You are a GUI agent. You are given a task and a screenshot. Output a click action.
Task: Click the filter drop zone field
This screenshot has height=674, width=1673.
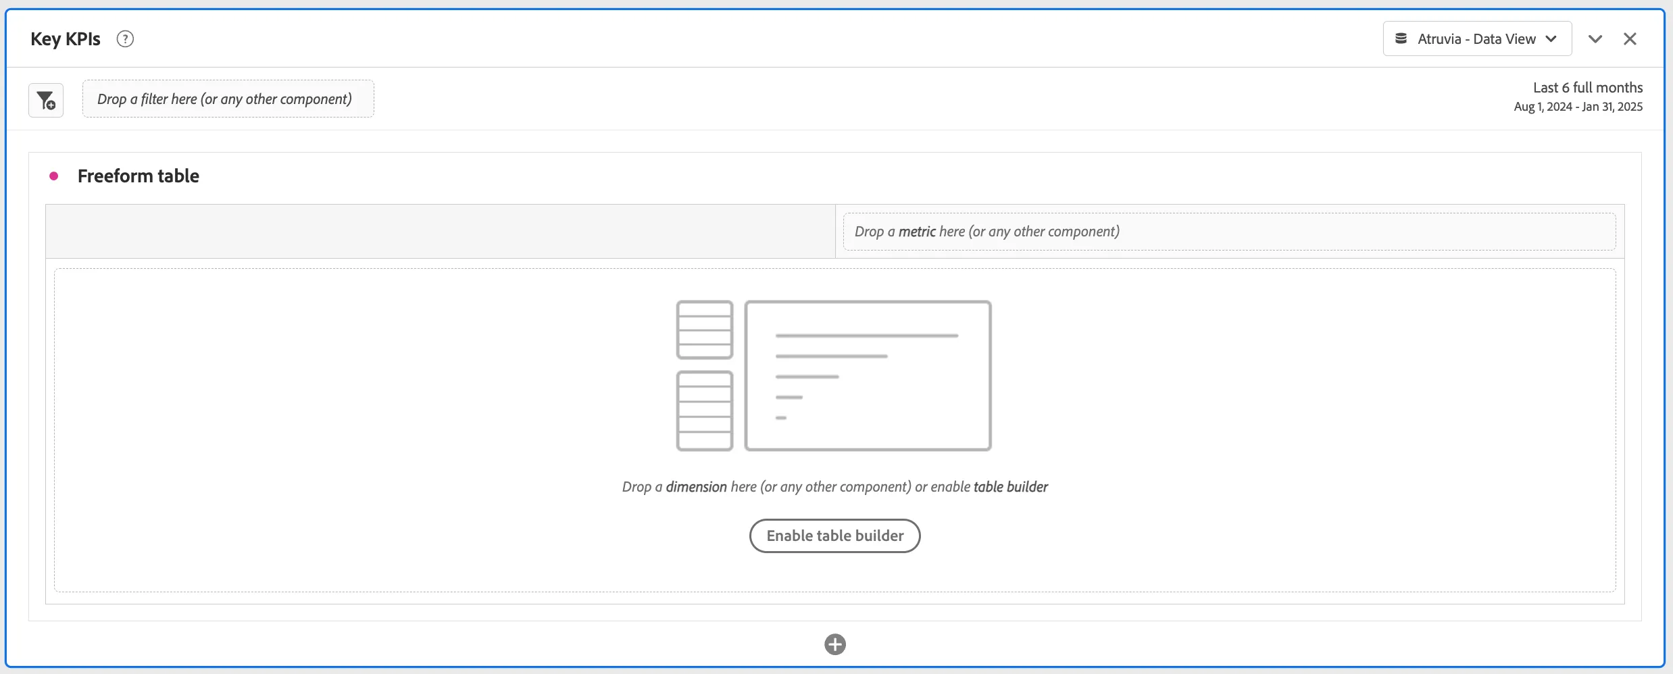(x=228, y=99)
